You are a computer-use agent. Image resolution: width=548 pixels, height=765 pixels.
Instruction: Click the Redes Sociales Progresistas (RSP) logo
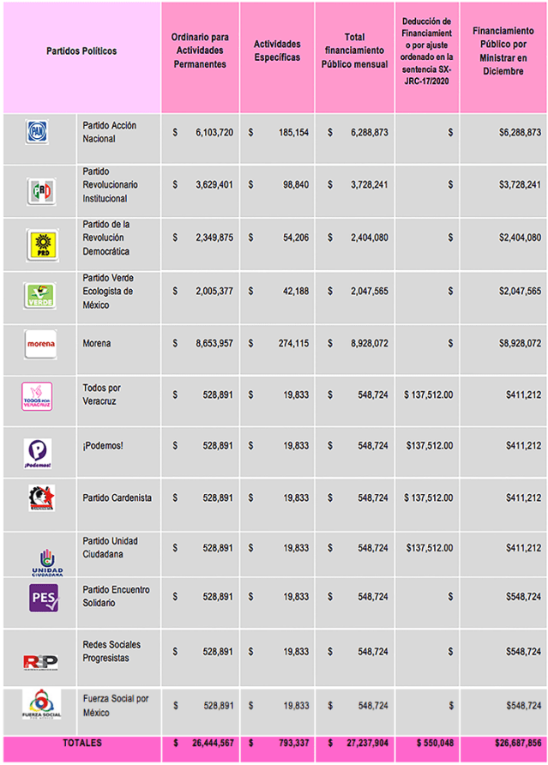[x=39, y=660]
